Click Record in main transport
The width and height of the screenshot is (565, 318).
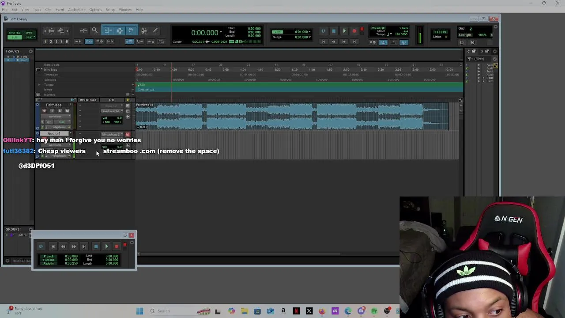(354, 31)
